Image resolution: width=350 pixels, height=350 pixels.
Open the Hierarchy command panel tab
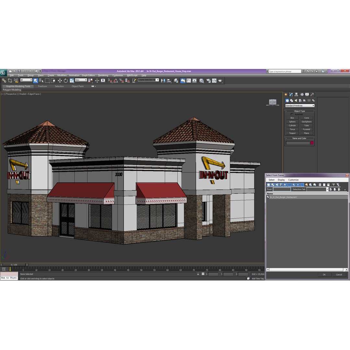click(297, 94)
